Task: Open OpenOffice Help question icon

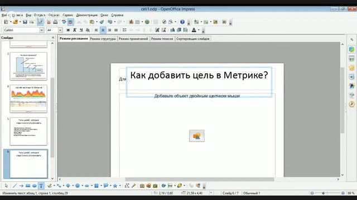Action: pyautogui.click(x=182, y=22)
